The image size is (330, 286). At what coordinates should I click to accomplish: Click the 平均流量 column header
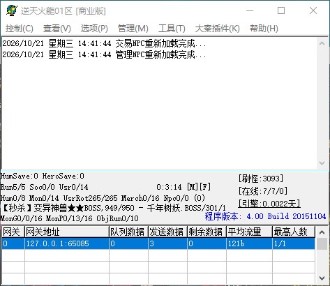pyautogui.click(x=249, y=232)
